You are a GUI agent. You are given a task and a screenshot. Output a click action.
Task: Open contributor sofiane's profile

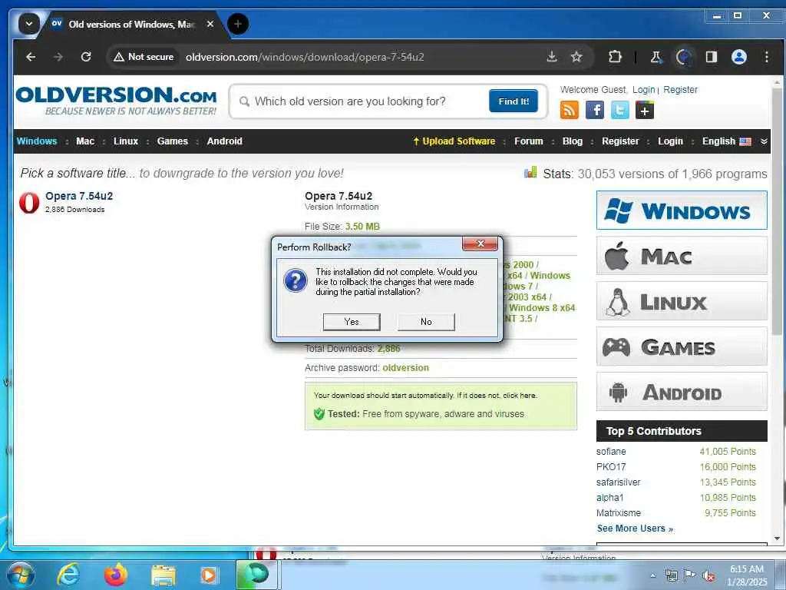(611, 452)
